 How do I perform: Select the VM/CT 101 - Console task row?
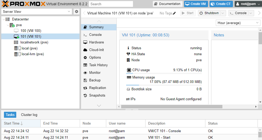(x=130, y=131)
